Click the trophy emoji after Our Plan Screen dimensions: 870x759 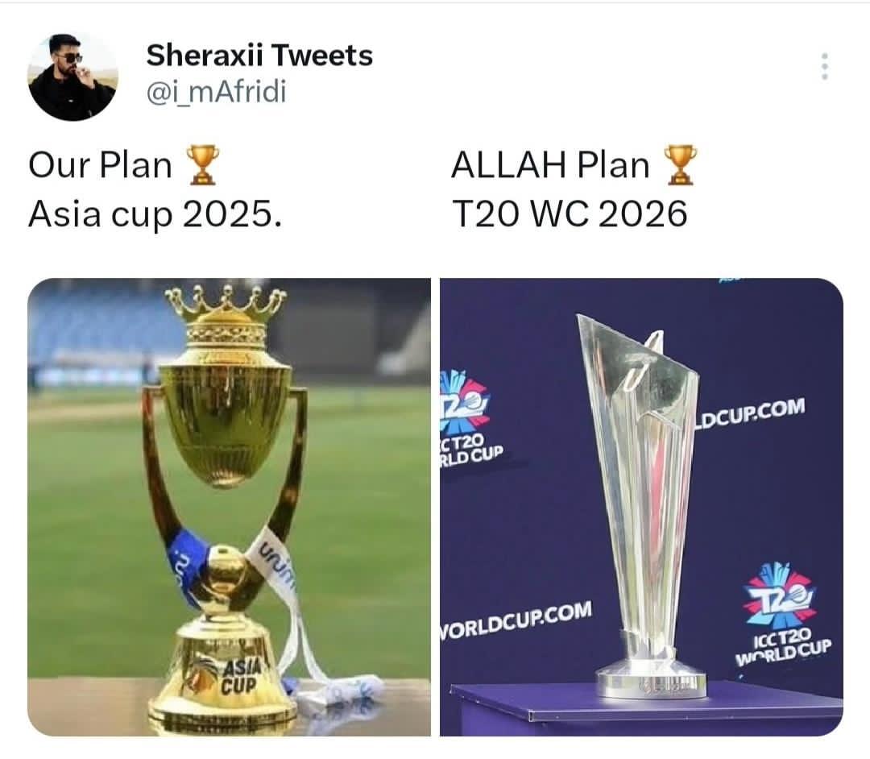pos(202,164)
